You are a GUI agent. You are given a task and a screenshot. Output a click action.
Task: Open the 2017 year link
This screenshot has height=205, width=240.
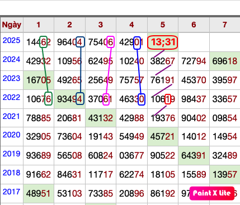coord(12,192)
